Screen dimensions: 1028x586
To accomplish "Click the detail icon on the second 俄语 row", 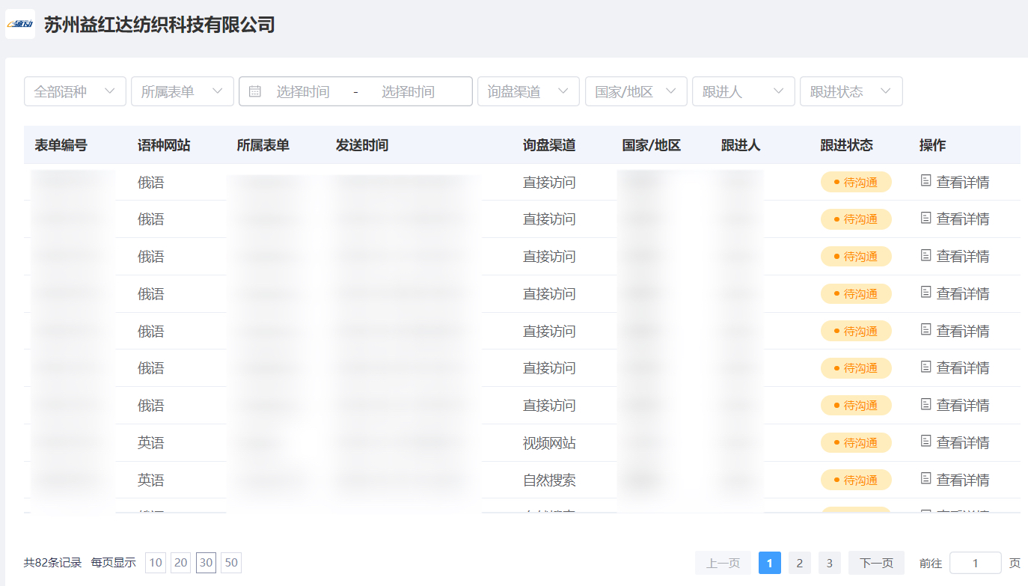I will [924, 219].
